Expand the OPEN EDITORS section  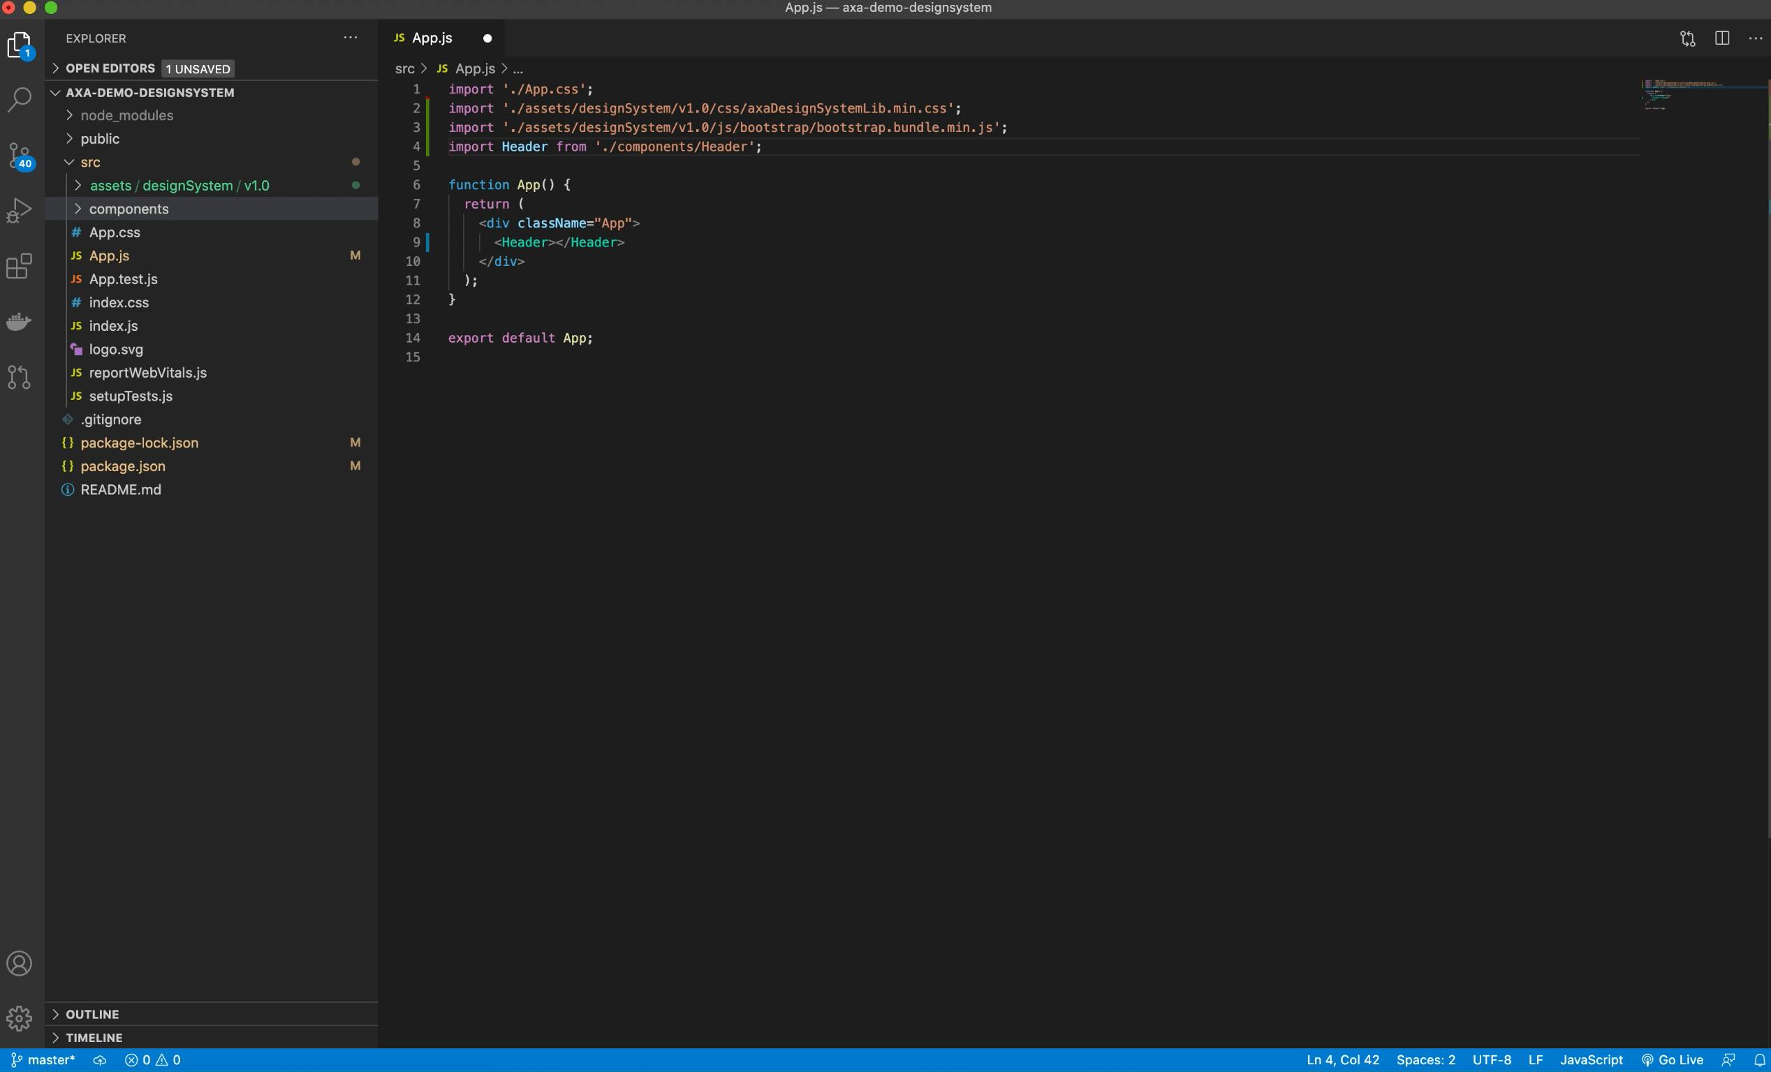[110, 68]
